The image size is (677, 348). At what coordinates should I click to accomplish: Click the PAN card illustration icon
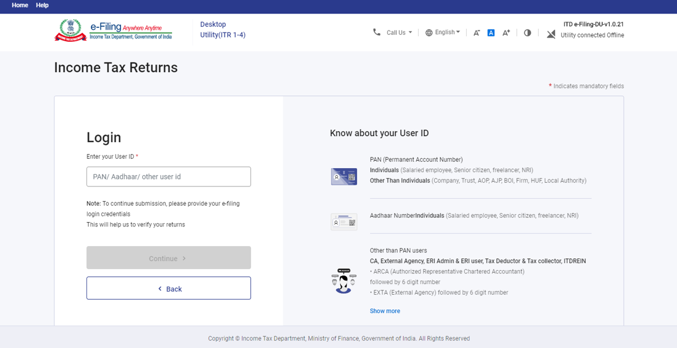344,176
